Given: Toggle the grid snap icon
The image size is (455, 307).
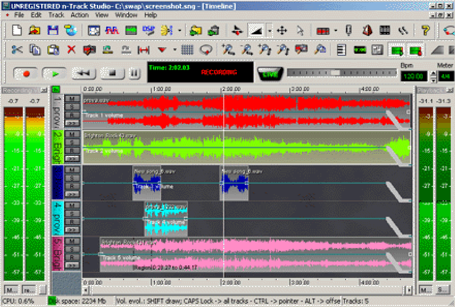Looking at the screenshot, I should (187, 50).
